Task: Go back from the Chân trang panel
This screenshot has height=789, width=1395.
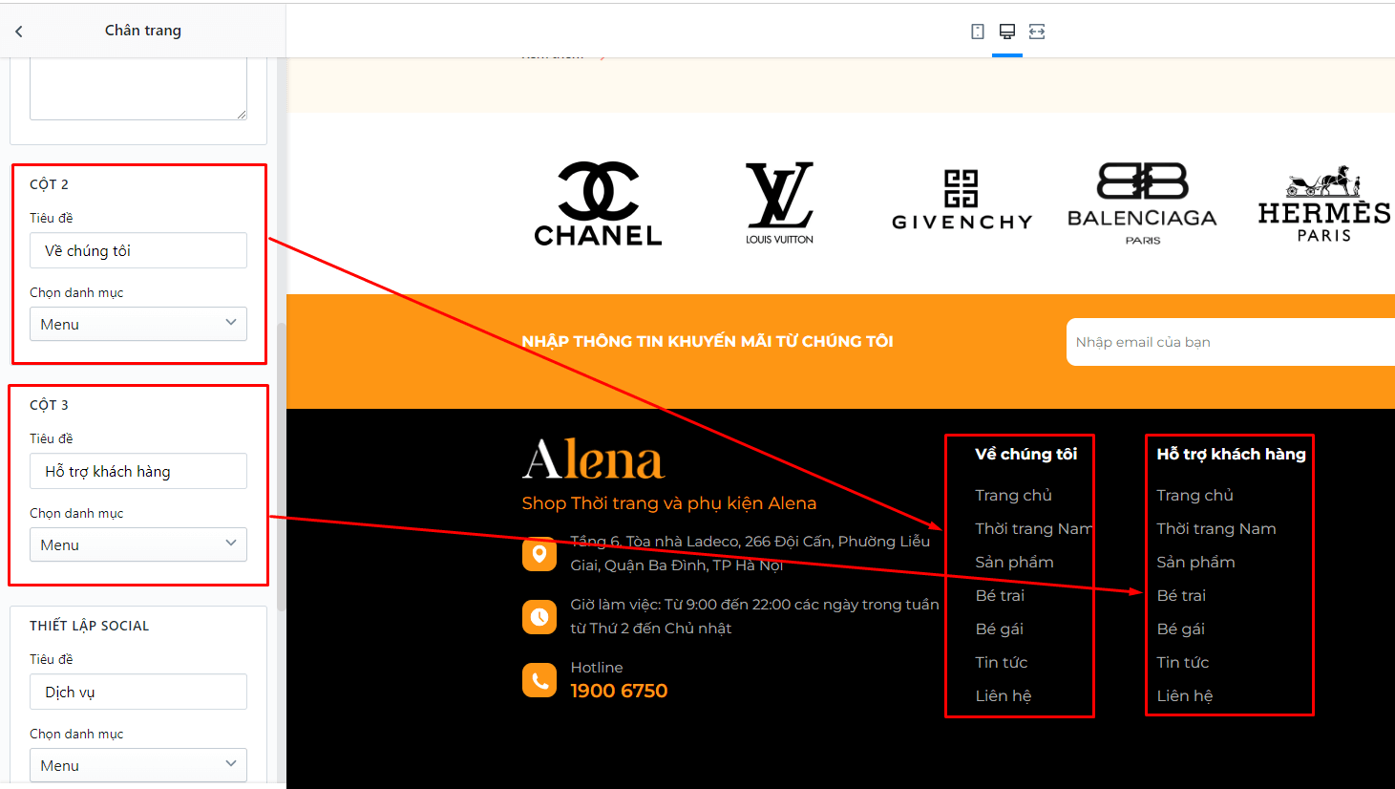Action: 19,31
